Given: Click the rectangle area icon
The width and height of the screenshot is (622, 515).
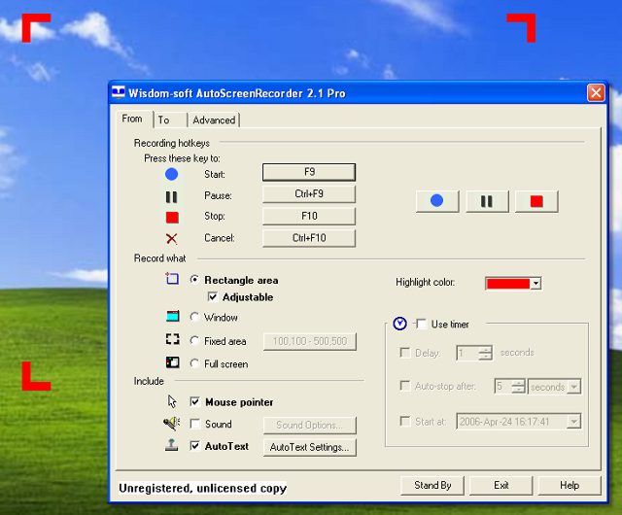Looking at the screenshot, I should (172, 279).
